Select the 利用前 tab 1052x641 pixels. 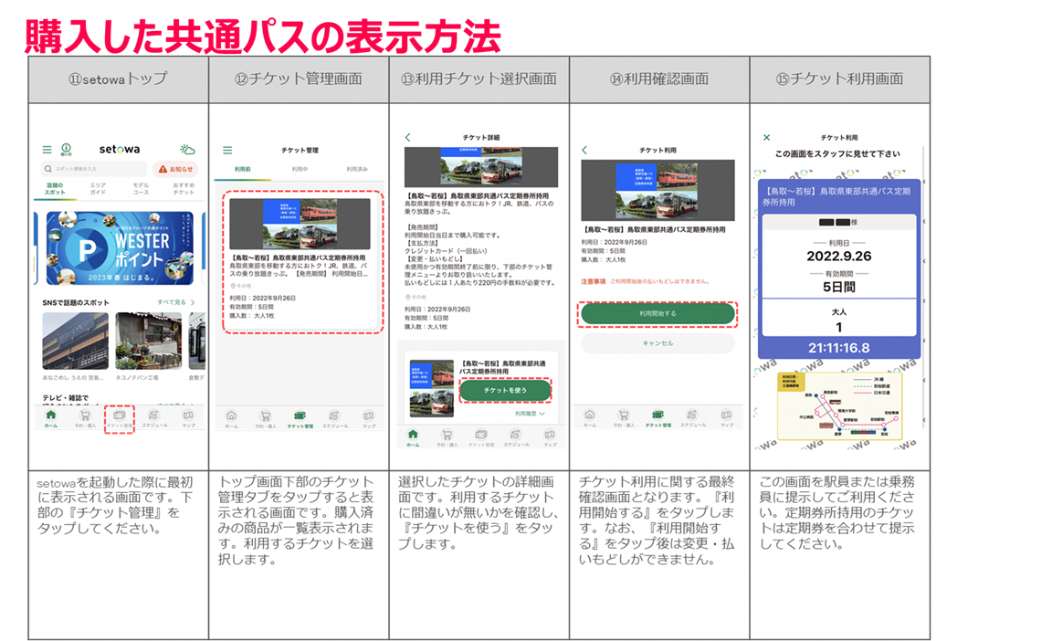tap(243, 170)
